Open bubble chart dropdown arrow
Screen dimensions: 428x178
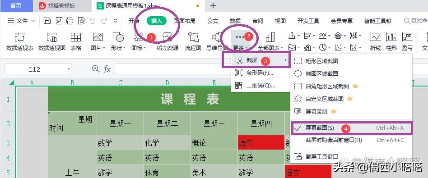click(x=360, y=48)
